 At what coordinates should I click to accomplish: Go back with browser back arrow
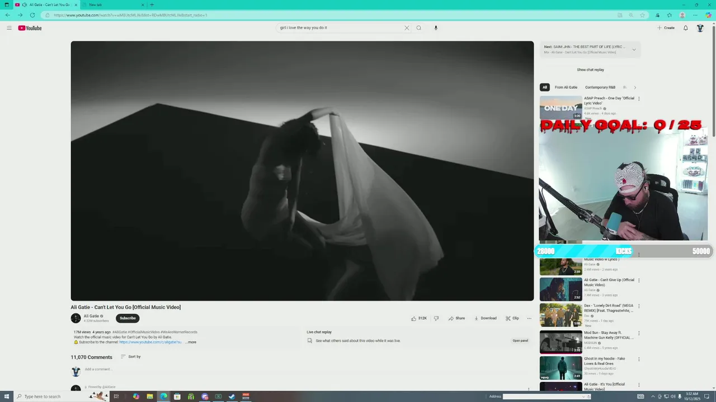8,15
